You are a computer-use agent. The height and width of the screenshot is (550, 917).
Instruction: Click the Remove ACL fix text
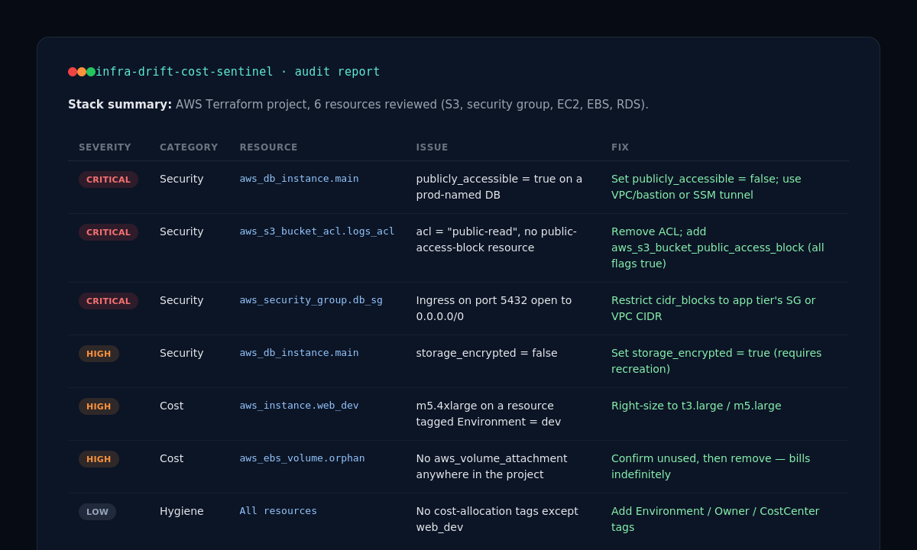click(718, 247)
